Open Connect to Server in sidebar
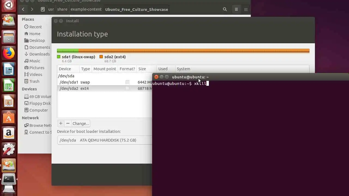 coord(38,132)
